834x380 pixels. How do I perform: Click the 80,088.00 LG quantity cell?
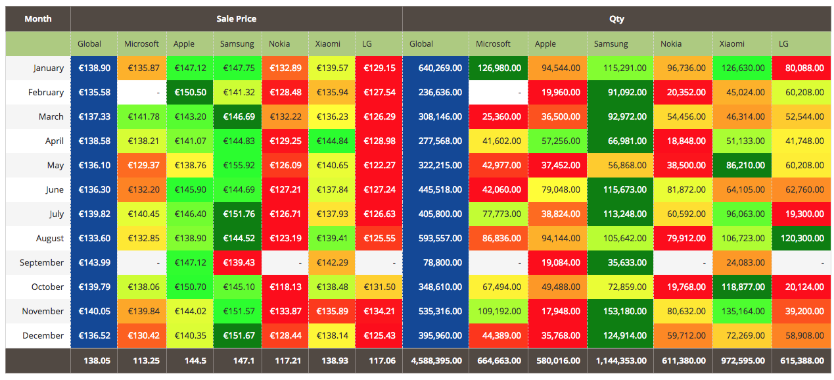point(801,68)
